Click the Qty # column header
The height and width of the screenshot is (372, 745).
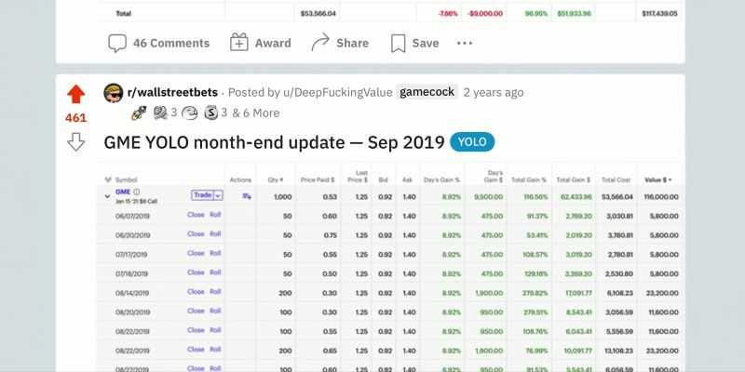pyautogui.click(x=276, y=179)
